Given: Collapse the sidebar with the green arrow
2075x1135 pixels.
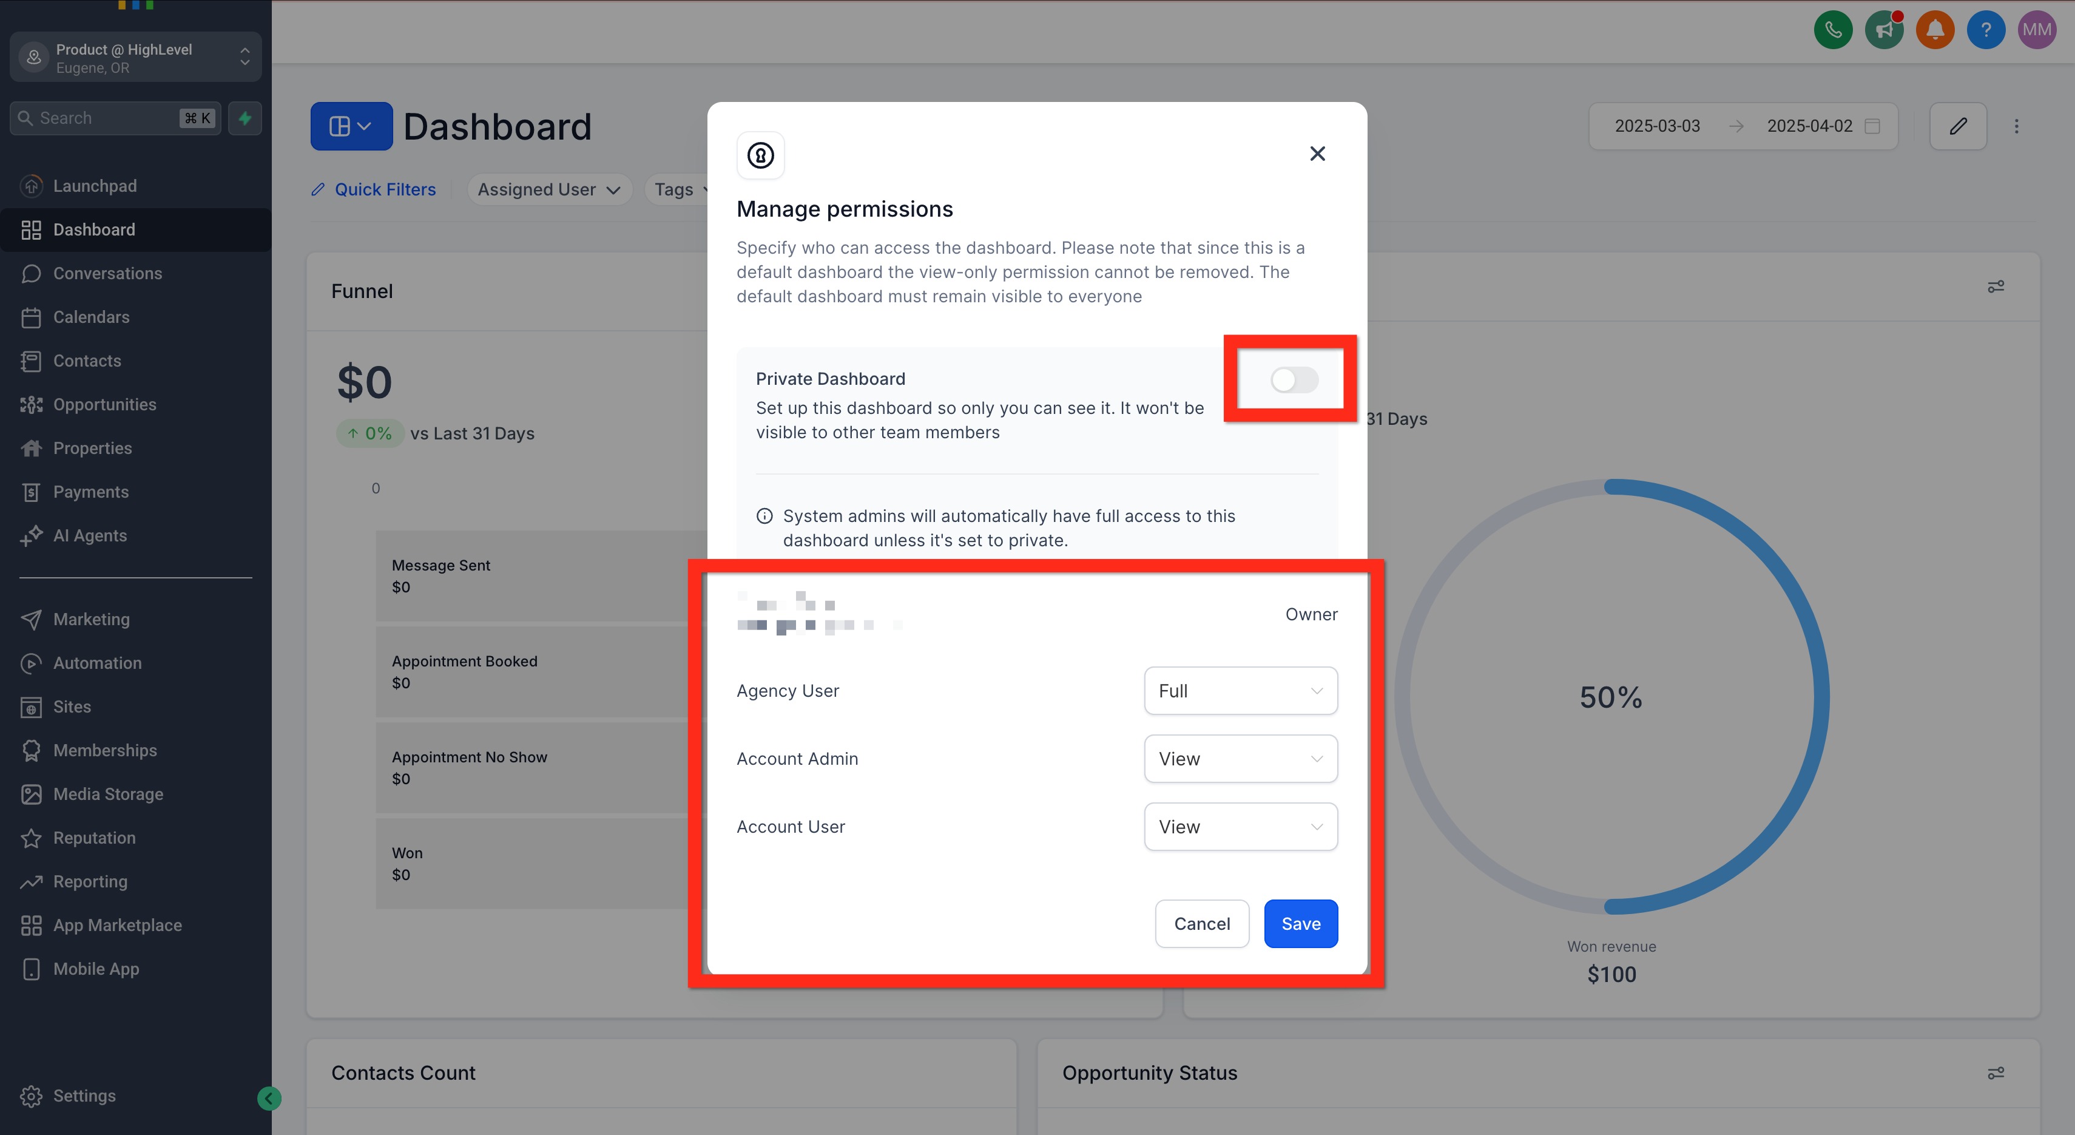Looking at the screenshot, I should tap(269, 1097).
